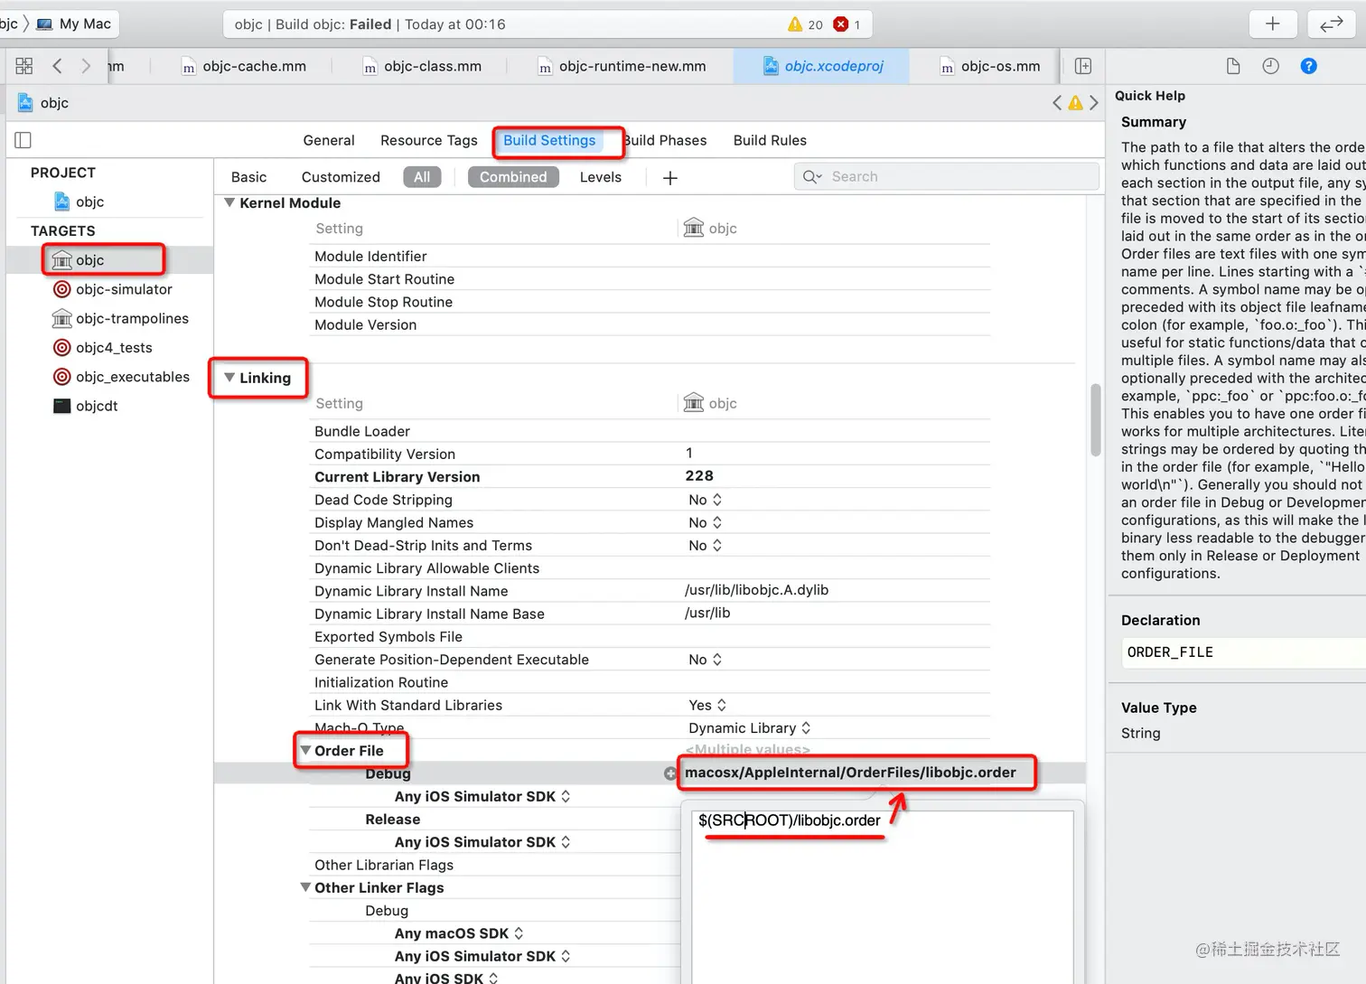The image size is (1366, 984).
Task: Click the settings list scrollbar
Action: click(1096, 420)
